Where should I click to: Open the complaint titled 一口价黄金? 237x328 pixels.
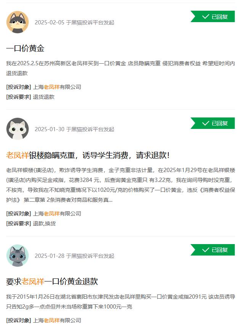pyautogui.click(x=25, y=48)
